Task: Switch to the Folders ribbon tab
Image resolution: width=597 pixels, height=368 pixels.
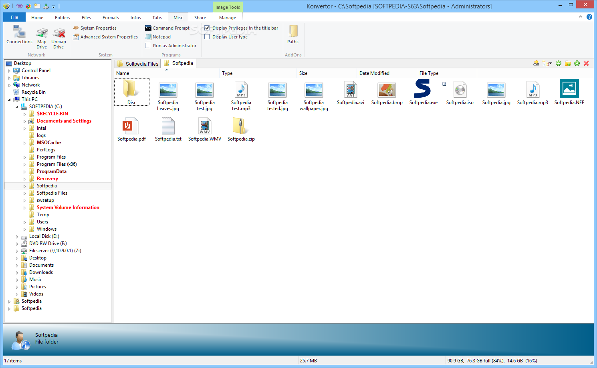Action: coord(63,18)
